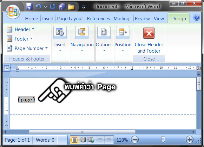Close Header and Footer with red X
This screenshot has width=204, height=147.
pyautogui.click(x=149, y=33)
